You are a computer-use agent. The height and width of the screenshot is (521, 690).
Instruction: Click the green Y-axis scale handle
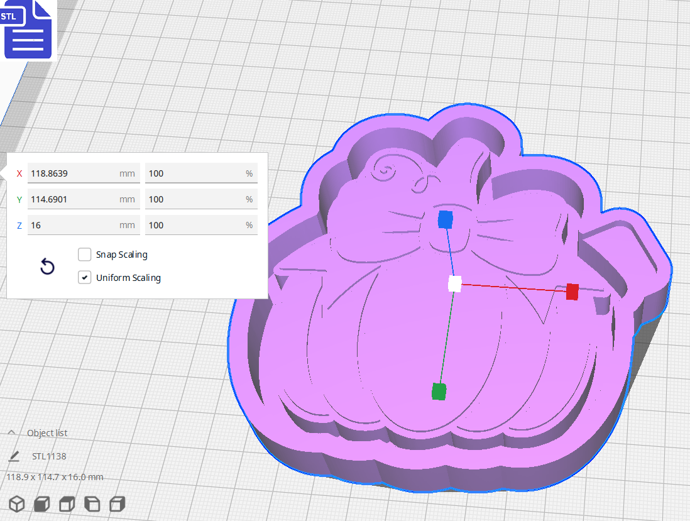[x=439, y=392]
